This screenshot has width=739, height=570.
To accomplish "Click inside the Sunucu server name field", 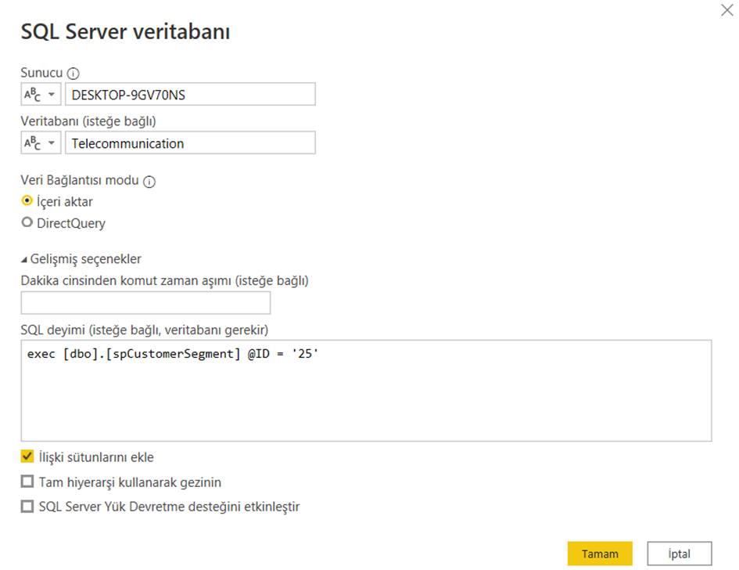I will click(188, 93).
